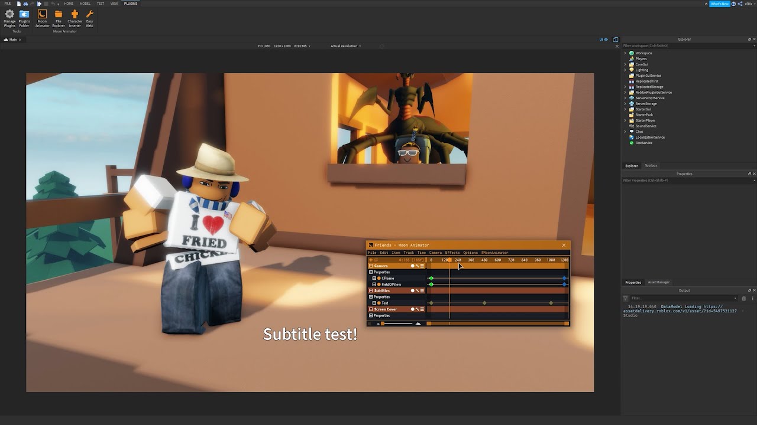Screen dimensions: 757x425
Task: Expand the Workspace node in Explorer
Action: (x=625, y=53)
